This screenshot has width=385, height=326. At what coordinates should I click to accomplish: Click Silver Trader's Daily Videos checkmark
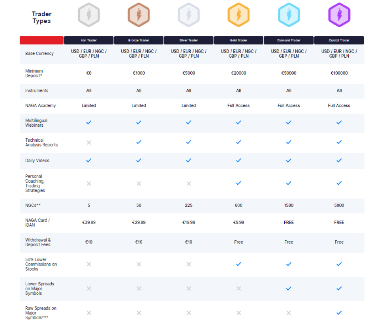(189, 161)
